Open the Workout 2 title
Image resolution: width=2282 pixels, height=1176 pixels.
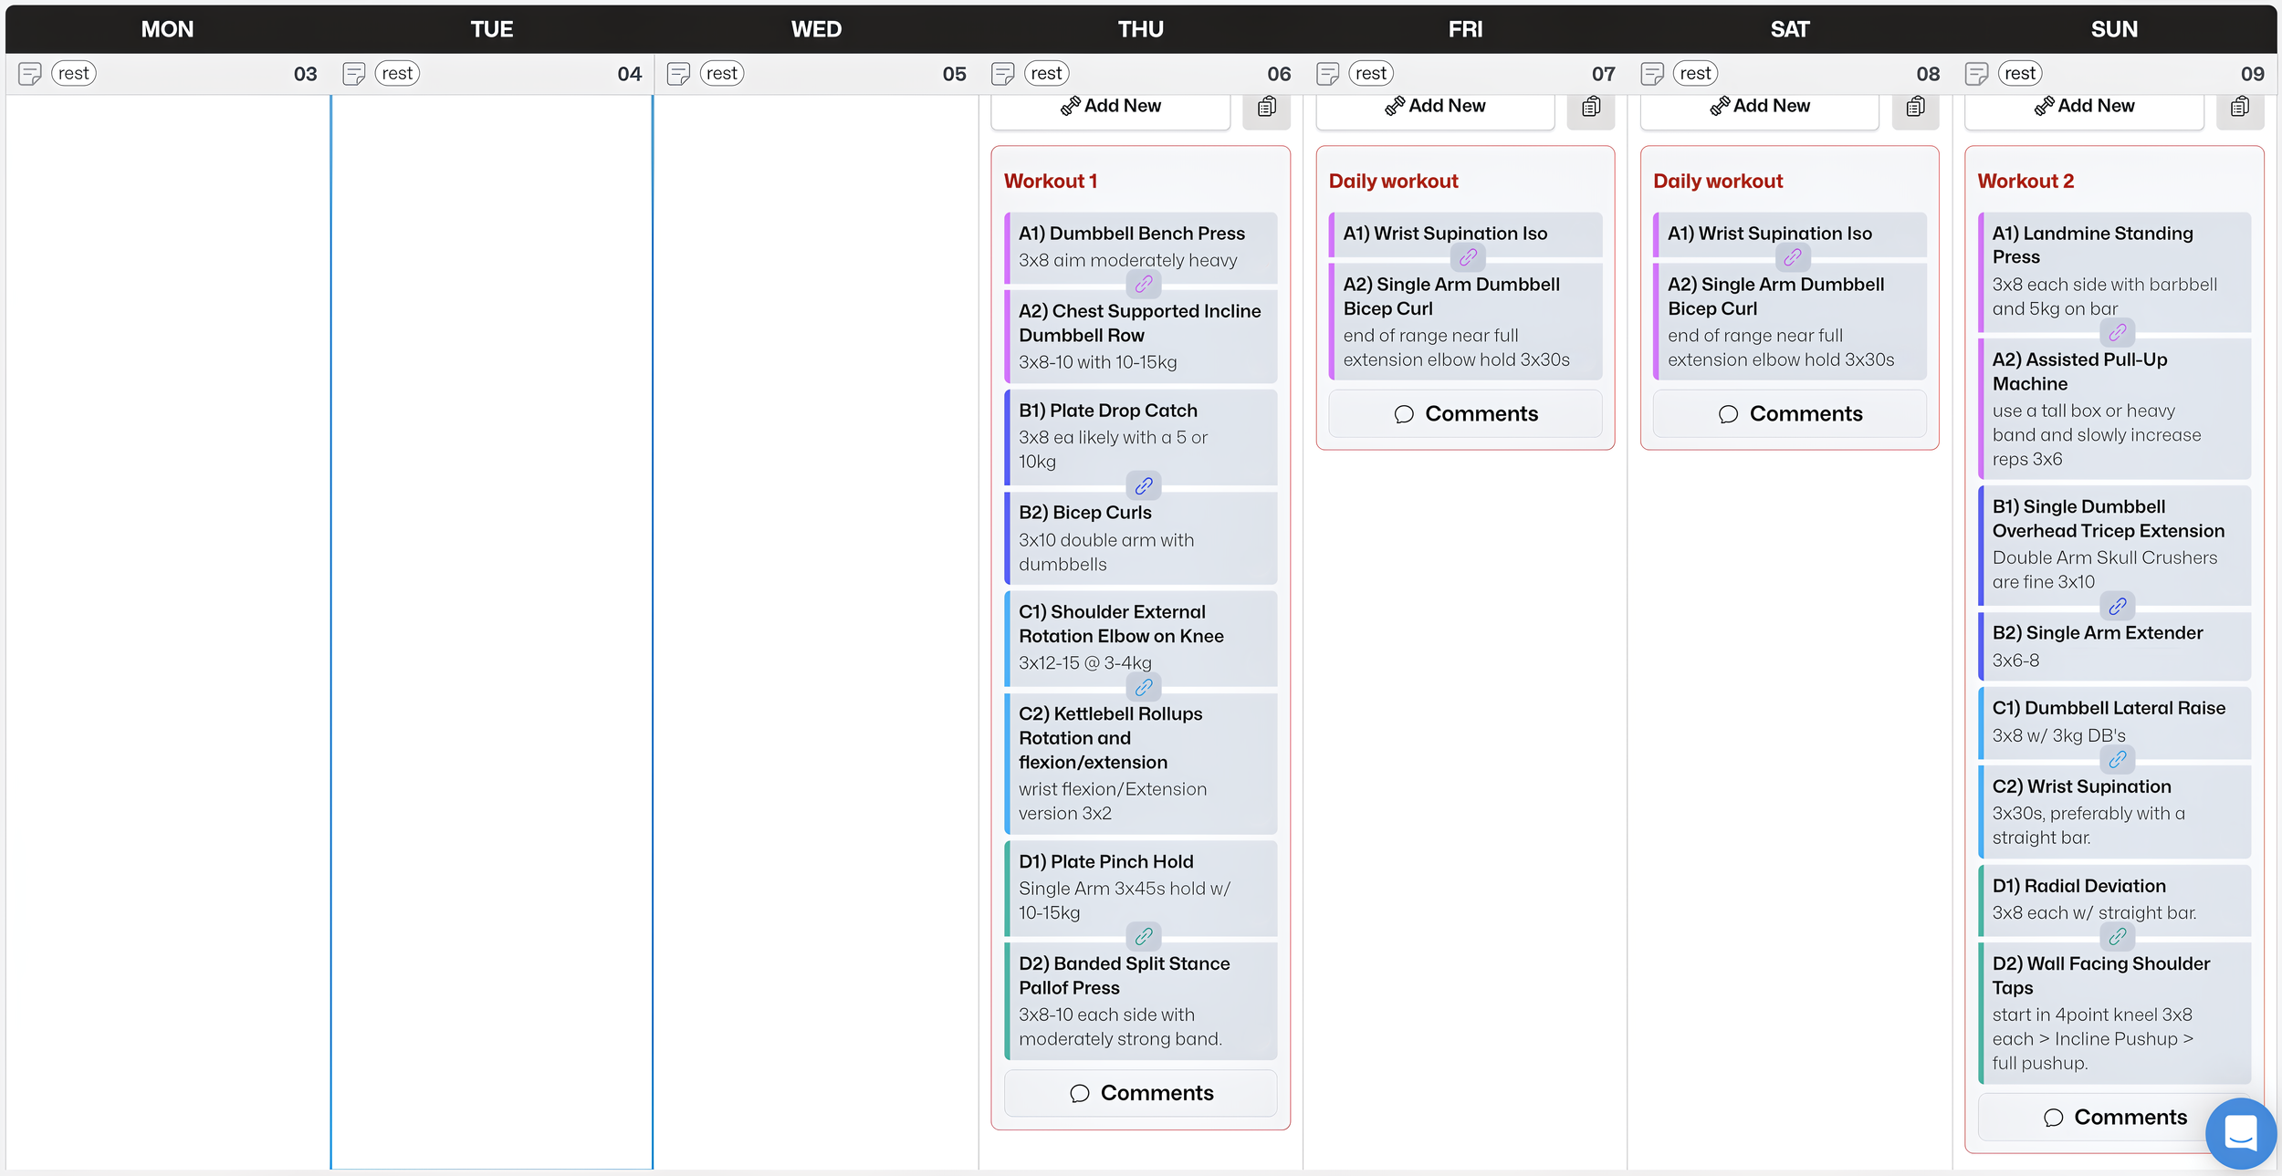tap(2026, 182)
